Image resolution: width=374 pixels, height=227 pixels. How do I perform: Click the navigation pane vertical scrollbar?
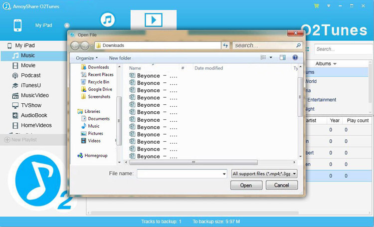click(x=119, y=121)
